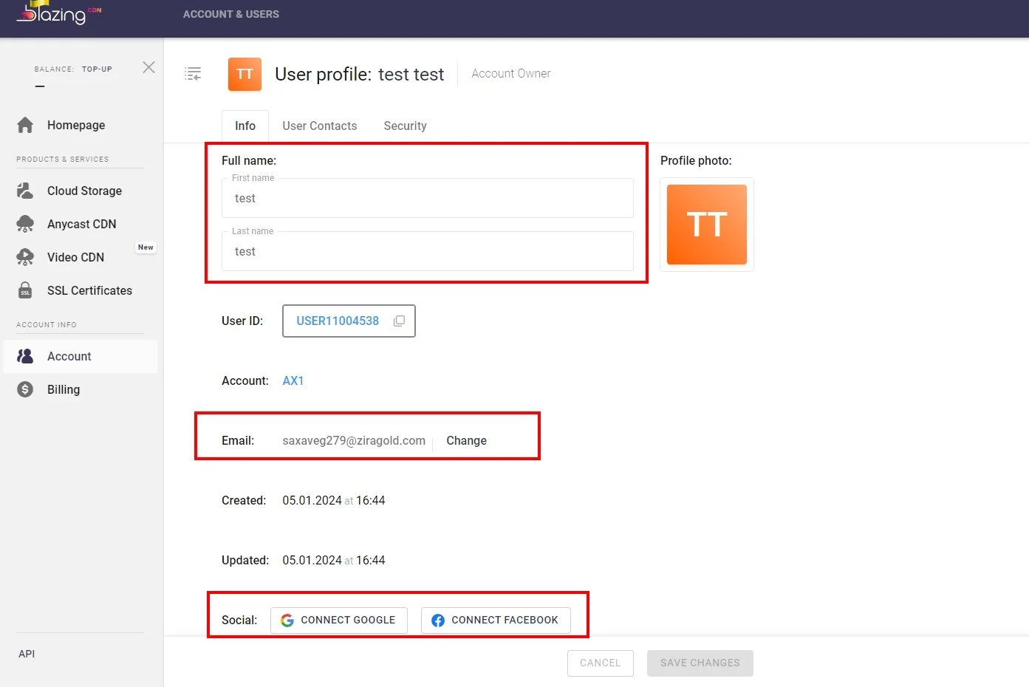This screenshot has height=687, width=1029.
Task: Click the TT avatar beside profile title
Action: 245,74
